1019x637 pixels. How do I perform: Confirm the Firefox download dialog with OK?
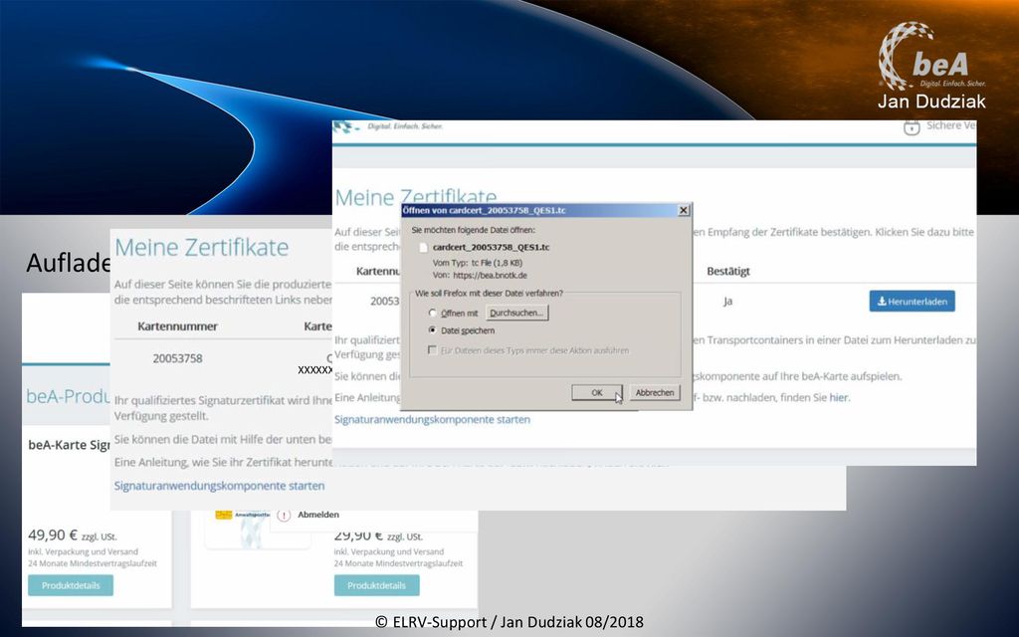click(x=597, y=392)
